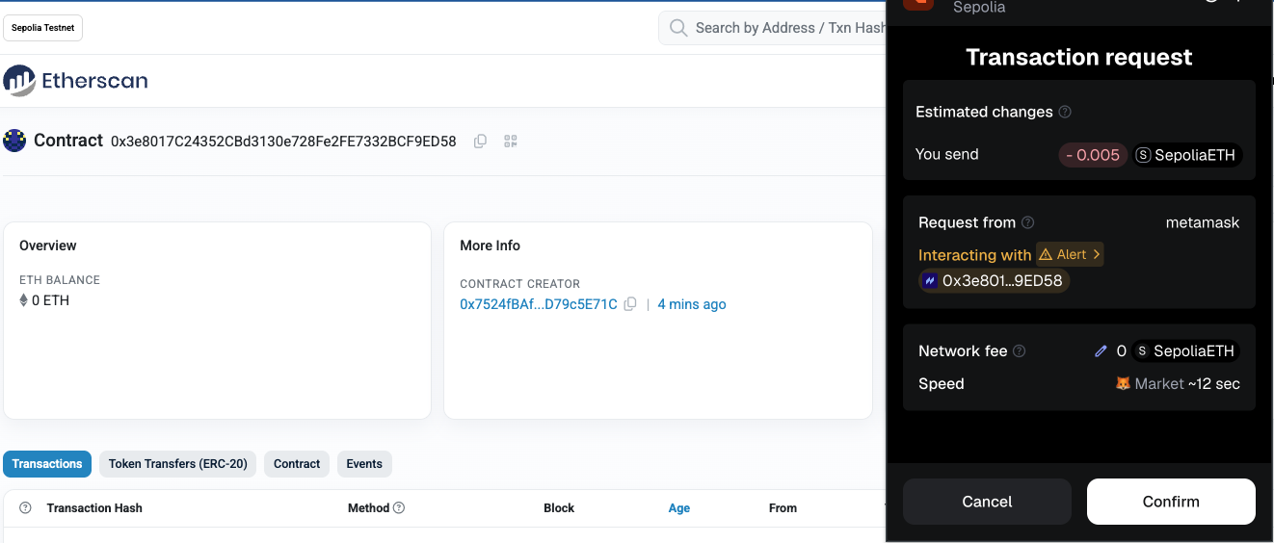Click the 0x3e801...9ED58 address pill

[x=995, y=281]
